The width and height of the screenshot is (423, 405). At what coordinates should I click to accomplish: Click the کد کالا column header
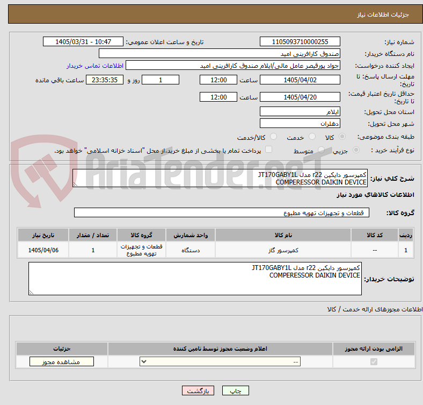pos(375,235)
